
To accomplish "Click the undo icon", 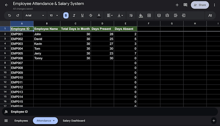I will click(x=9, y=16).
